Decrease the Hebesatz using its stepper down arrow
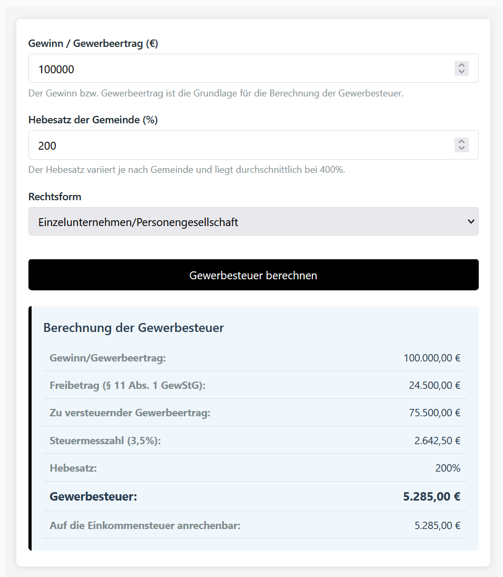 (x=461, y=148)
